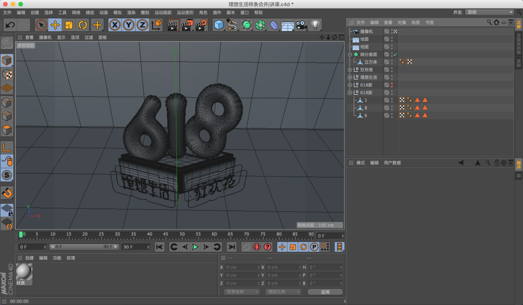Open the 创建 menu
Screen dimensions: 523x305
pyautogui.click(x=35, y=13)
